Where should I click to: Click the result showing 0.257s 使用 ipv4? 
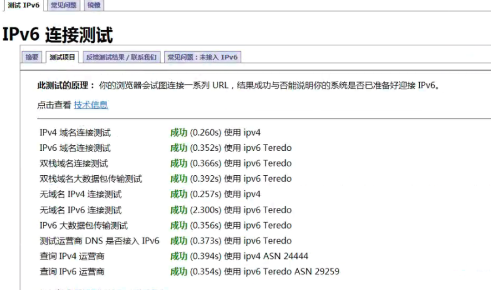coord(215,194)
